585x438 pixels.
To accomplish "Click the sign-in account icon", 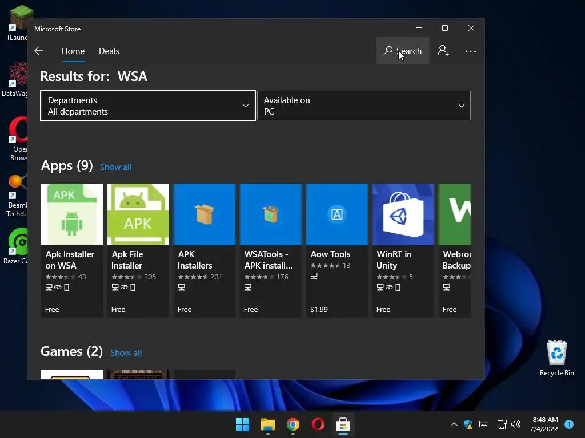I will click(443, 51).
